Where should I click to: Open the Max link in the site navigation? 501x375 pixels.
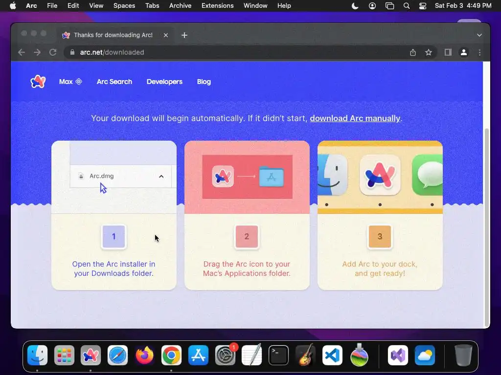(x=70, y=82)
